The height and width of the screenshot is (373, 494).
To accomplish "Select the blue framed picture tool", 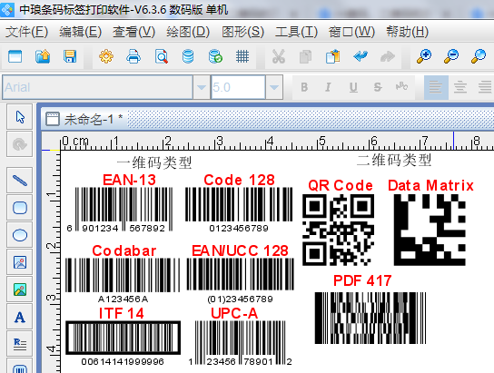I will pos(20,262).
